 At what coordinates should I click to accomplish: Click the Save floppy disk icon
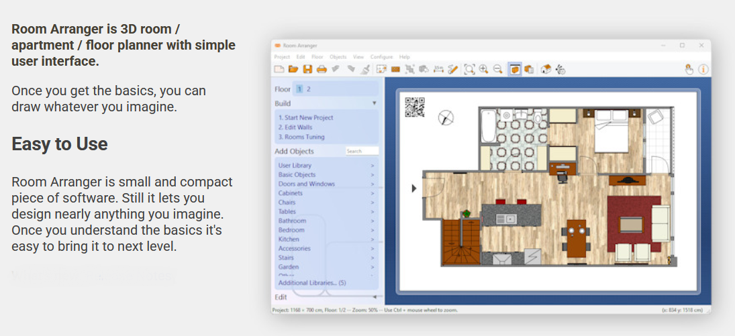pos(307,69)
